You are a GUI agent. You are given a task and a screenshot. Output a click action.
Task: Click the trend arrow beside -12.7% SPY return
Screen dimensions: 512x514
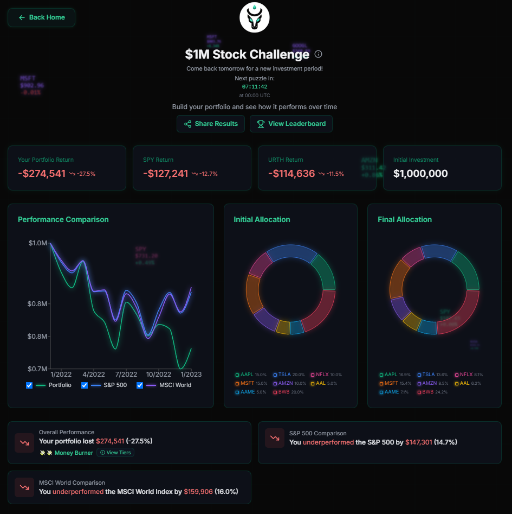pos(195,174)
